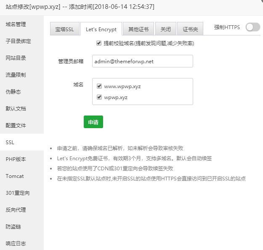Select the Let's Encrypt tab
Image resolution: width=263 pixels, height=250 pixels.
pos(101,29)
